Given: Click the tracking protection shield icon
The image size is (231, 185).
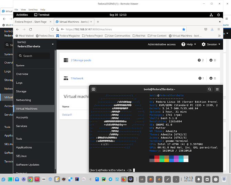Looking at the screenshot, I should [53, 29].
